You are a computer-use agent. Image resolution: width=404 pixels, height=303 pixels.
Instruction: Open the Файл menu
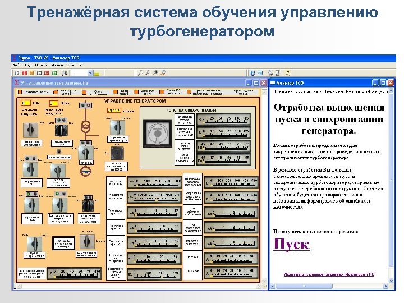[x=17, y=65]
